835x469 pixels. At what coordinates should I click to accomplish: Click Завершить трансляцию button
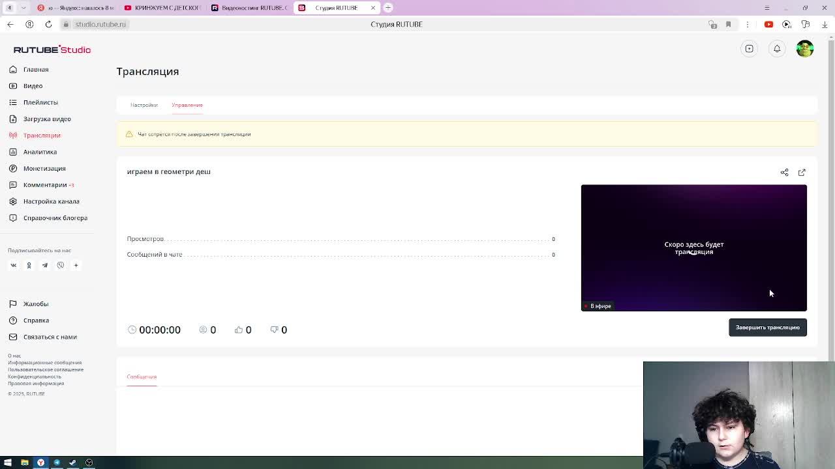[x=768, y=327]
